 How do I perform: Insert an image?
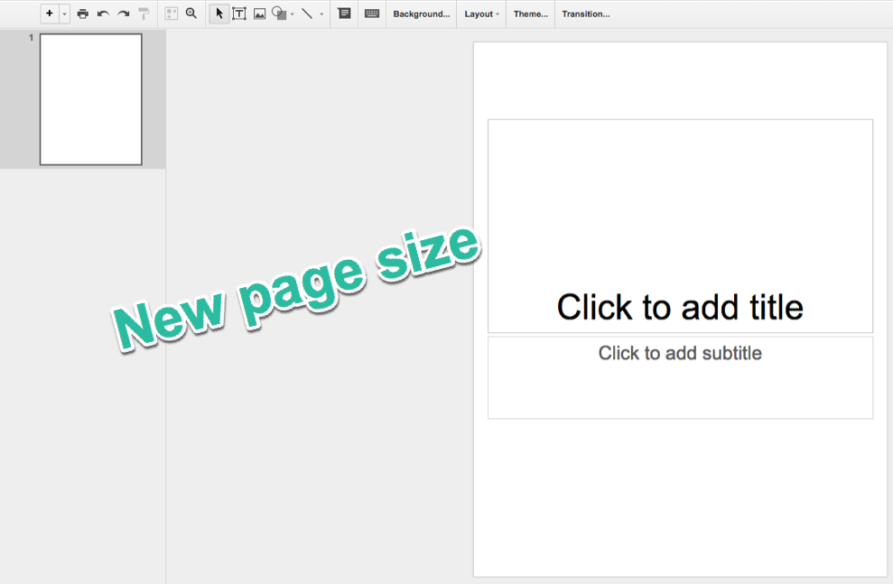tap(260, 14)
